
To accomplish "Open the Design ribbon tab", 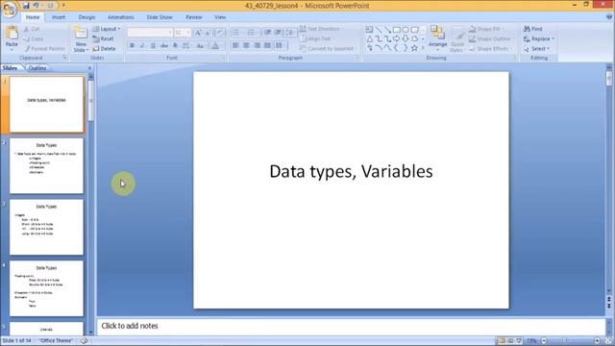I will 86,17.
